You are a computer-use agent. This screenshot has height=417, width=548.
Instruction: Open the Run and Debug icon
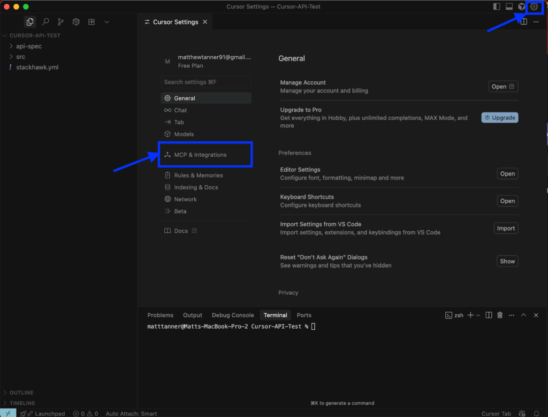point(76,21)
